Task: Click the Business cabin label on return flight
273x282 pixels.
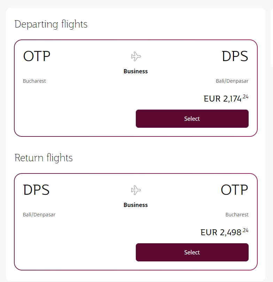Action: [135, 205]
